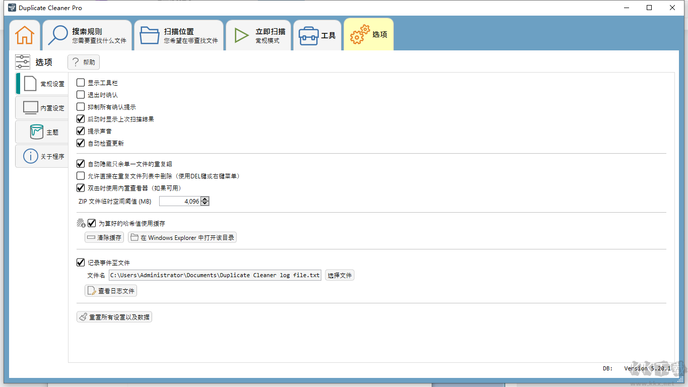Increase ZIP 文件临时空间阈值 with the up arrow

pyautogui.click(x=205, y=199)
